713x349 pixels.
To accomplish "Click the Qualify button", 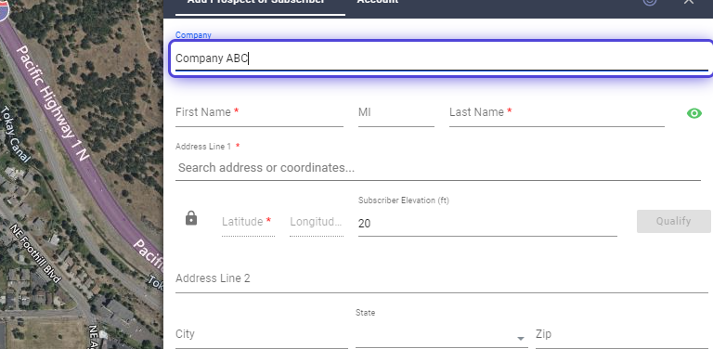I will click(x=673, y=221).
